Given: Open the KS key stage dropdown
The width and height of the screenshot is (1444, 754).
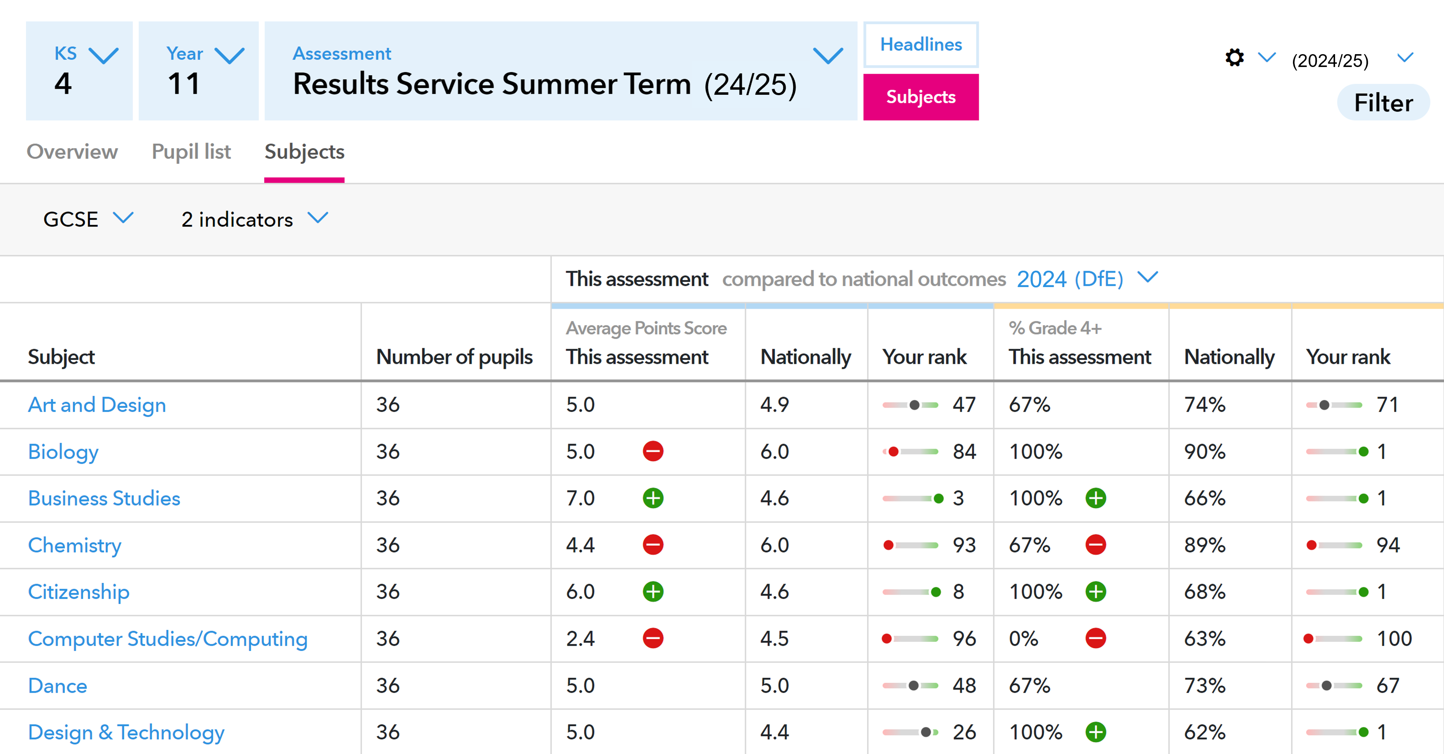Looking at the screenshot, I should [79, 71].
